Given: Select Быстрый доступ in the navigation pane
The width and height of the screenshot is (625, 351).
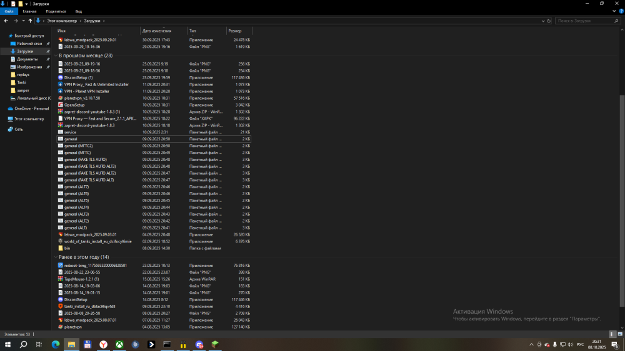Looking at the screenshot, I should point(26,36).
